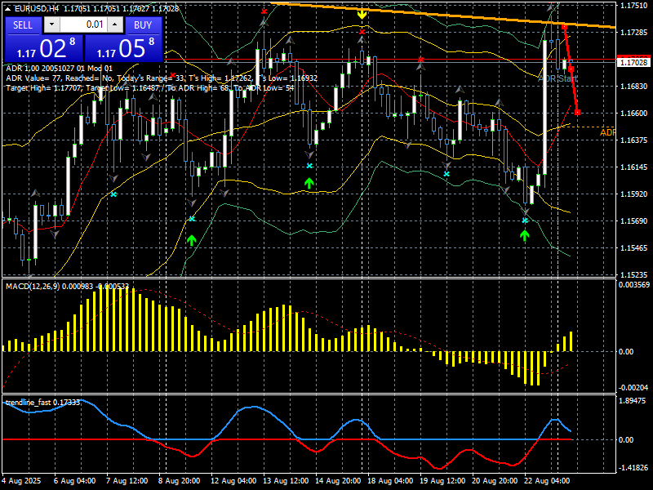
Task: Click the SELL button in one-click trading panel
Action: (23, 25)
